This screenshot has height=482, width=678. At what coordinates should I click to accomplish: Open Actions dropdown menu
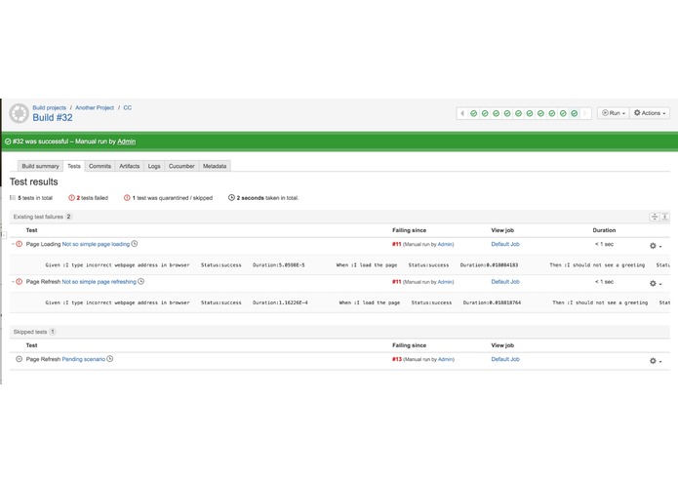[x=650, y=113]
